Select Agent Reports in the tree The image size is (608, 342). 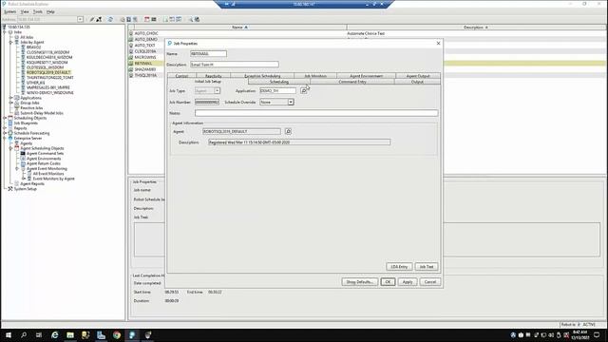(x=32, y=183)
